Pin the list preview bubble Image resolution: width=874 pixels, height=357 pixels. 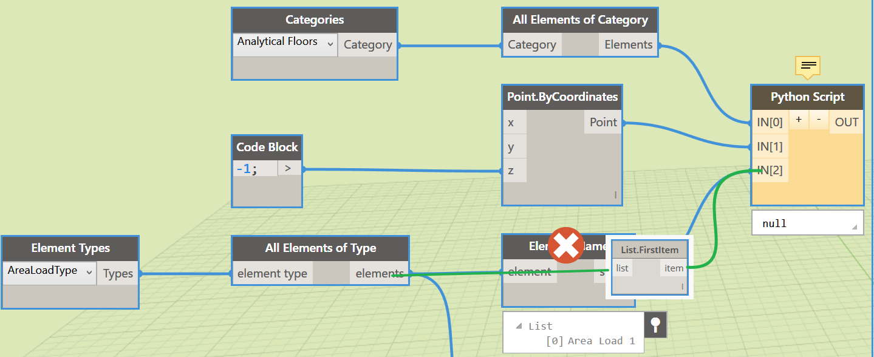[x=655, y=324]
